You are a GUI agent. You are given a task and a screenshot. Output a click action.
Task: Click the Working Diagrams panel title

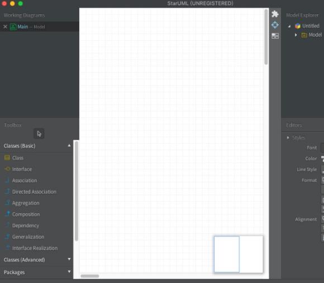pyautogui.click(x=24, y=15)
